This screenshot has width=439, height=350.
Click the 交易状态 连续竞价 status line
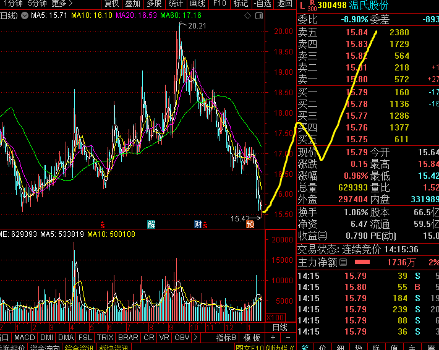point(358,249)
